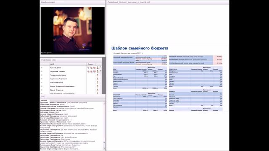This screenshot has height=151, width=269.
Task: Select participant Новикова Ольга in list
Action: tap(57, 83)
